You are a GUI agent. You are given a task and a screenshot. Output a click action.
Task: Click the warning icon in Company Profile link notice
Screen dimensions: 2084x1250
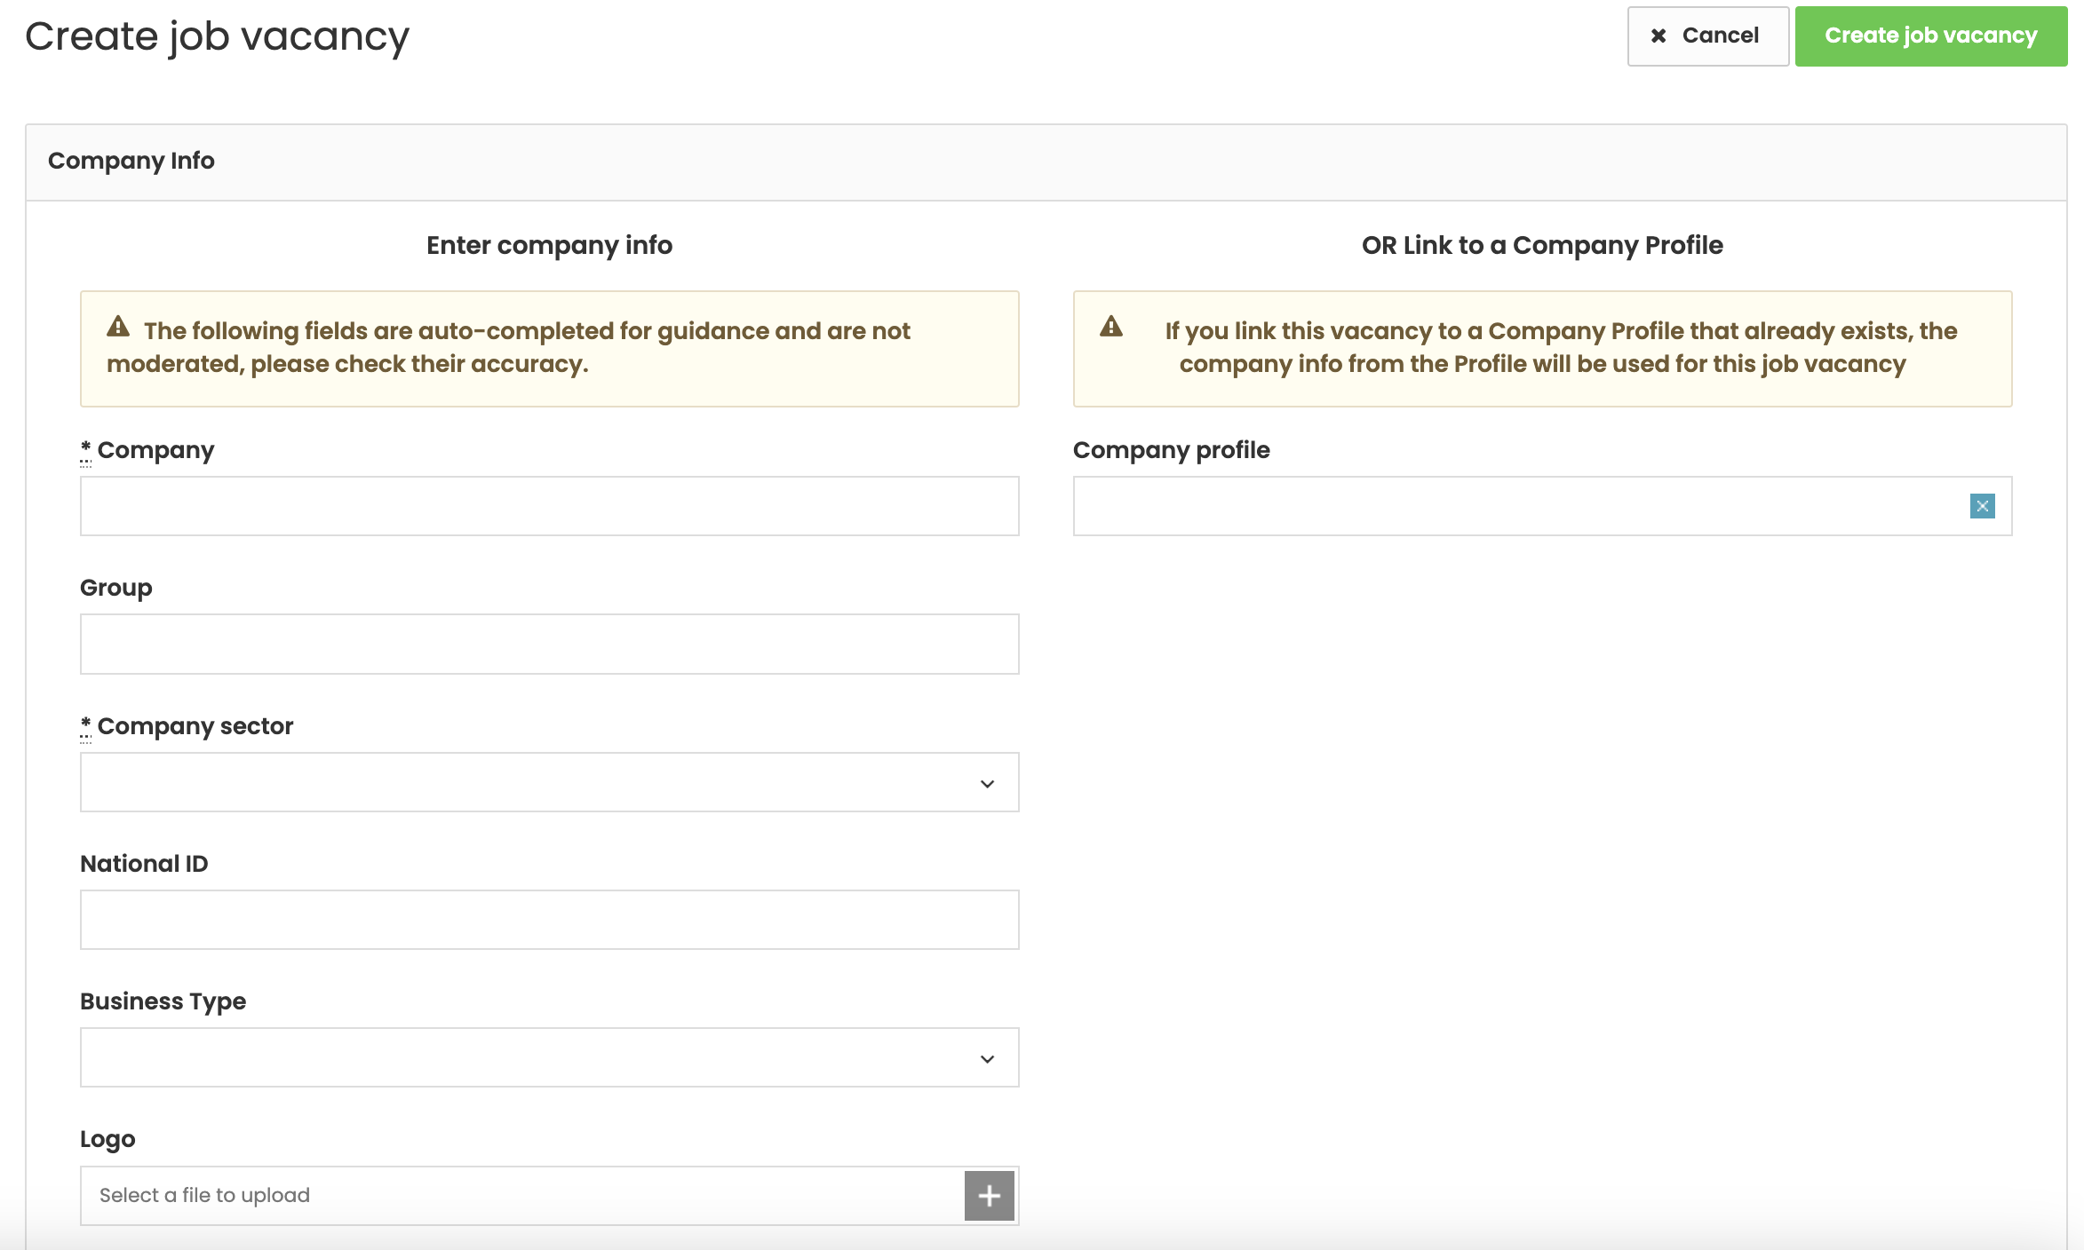coord(1111,327)
